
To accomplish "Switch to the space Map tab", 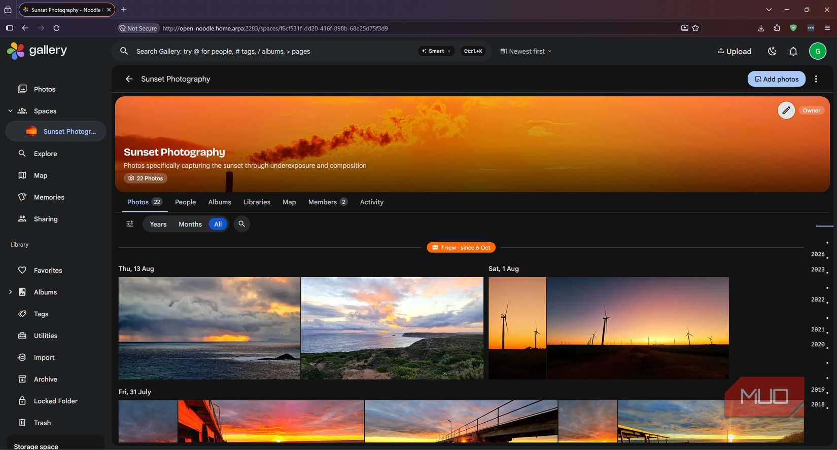I will coord(289,202).
